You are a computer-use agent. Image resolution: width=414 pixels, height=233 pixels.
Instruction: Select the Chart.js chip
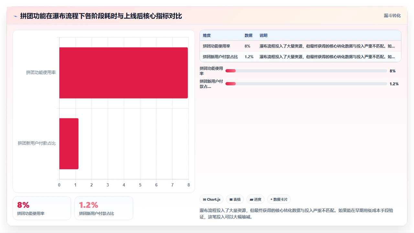(x=212, y=199)
